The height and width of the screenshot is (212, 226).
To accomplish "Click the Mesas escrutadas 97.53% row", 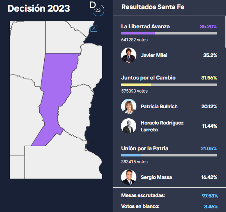I will point(169,196).
